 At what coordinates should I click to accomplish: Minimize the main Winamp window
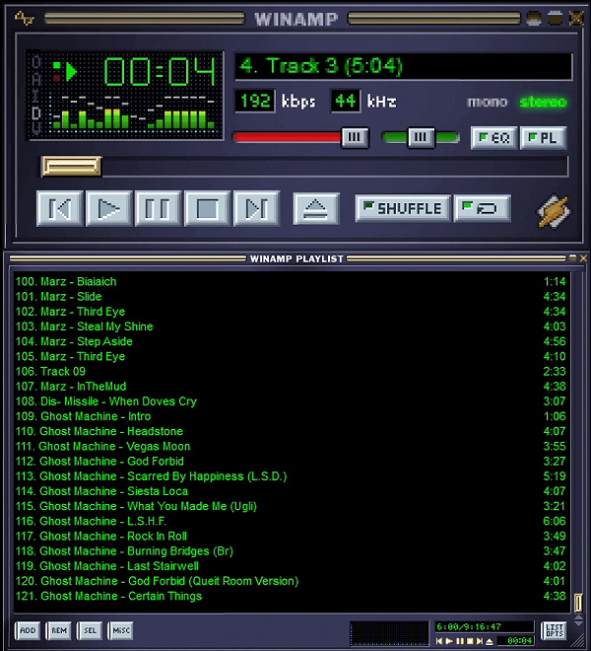534,18
